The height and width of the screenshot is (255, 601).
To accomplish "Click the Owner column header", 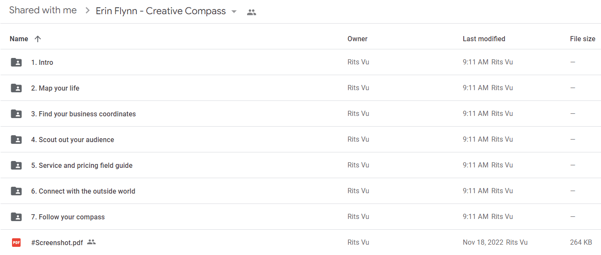I will (x=357, y=39).
